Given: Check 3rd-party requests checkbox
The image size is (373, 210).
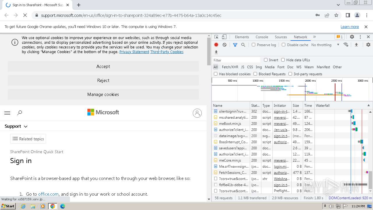Looking at the screenshot, I should pos(290,74).
